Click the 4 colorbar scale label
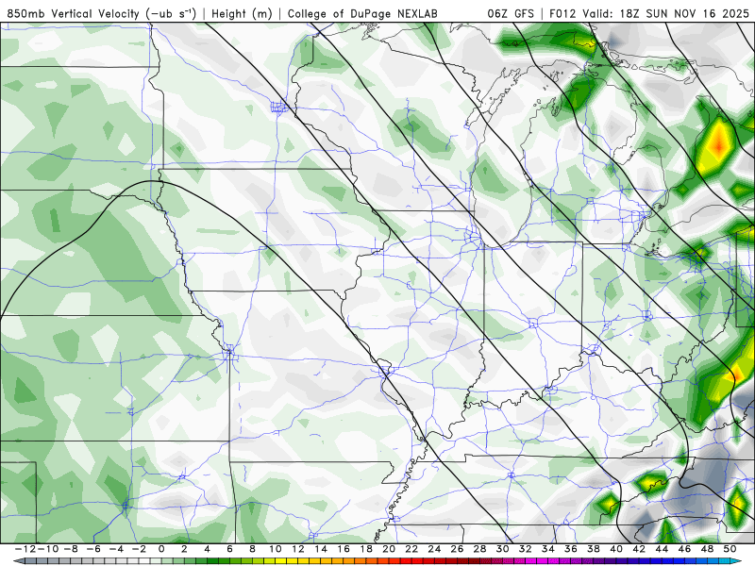This screenshot has height=566, width=755. click(207, 549)
